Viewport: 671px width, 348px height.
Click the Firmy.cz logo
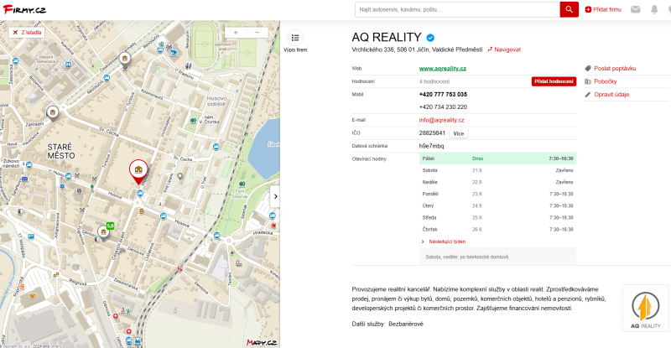coord(24,9)
